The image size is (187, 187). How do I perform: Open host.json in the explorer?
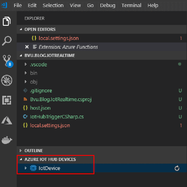point(40,108)
